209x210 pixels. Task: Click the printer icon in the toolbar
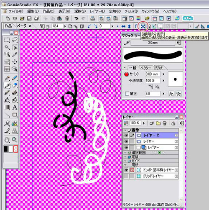[93, 18]
